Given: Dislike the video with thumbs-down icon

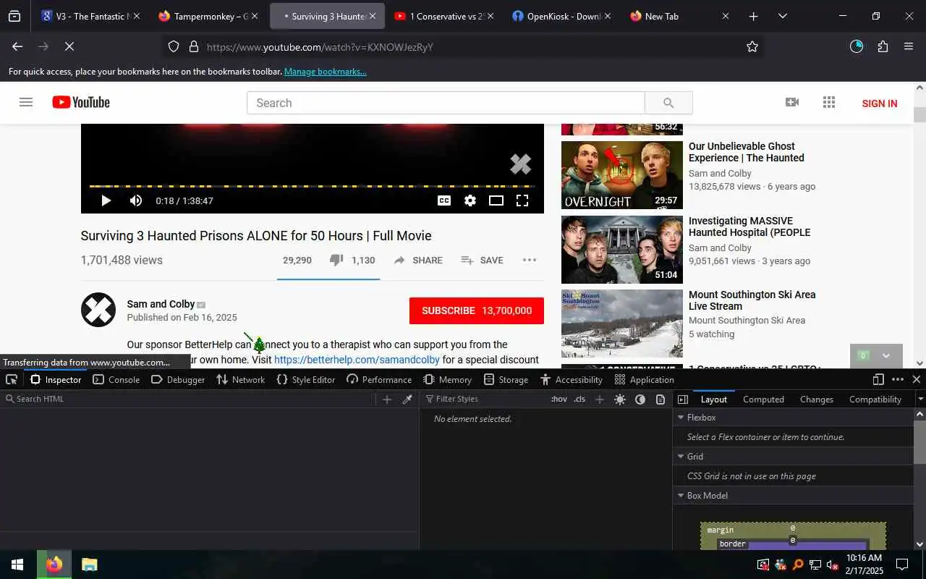Looking at the screenshot, I should coord(336,260).
